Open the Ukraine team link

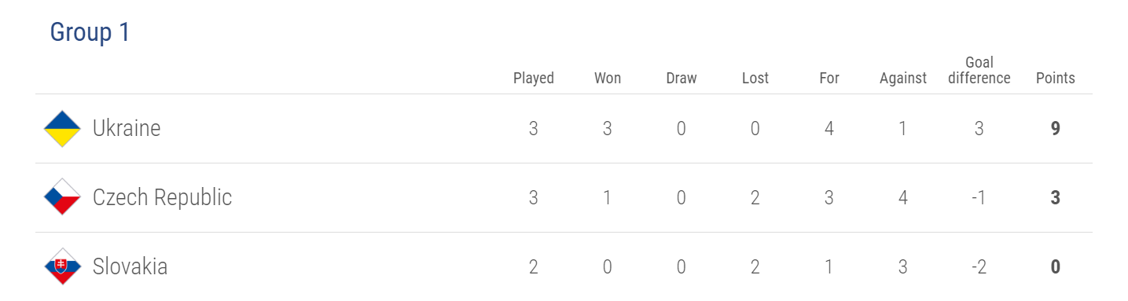point(127,128)
